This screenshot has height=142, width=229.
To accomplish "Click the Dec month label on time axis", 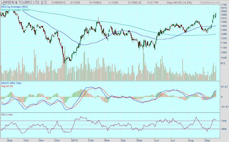I will pyautogui.click(x=57, y=141).
